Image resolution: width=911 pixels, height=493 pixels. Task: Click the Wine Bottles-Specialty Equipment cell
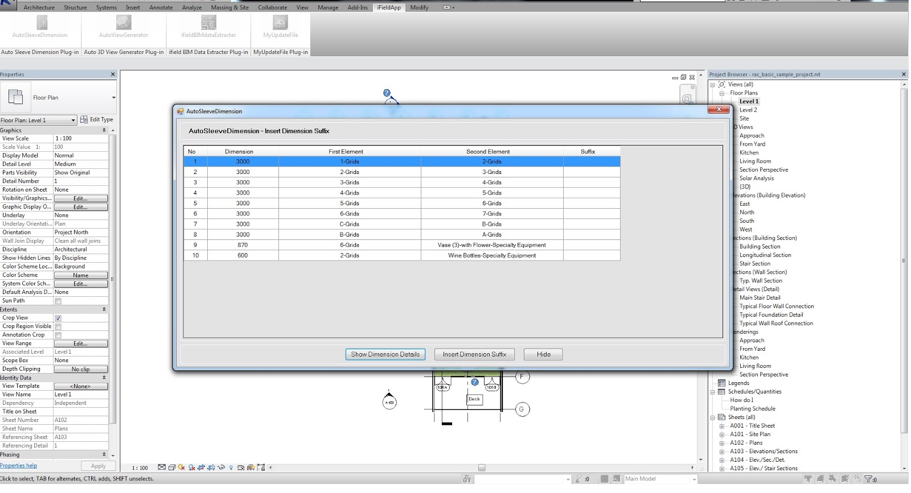492,255
